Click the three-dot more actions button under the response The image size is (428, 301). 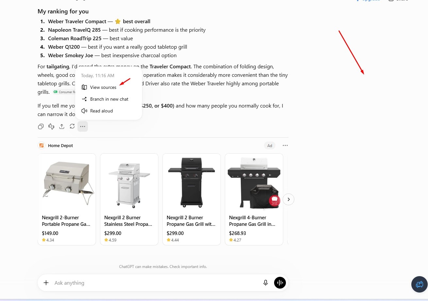tap(83, 126)
